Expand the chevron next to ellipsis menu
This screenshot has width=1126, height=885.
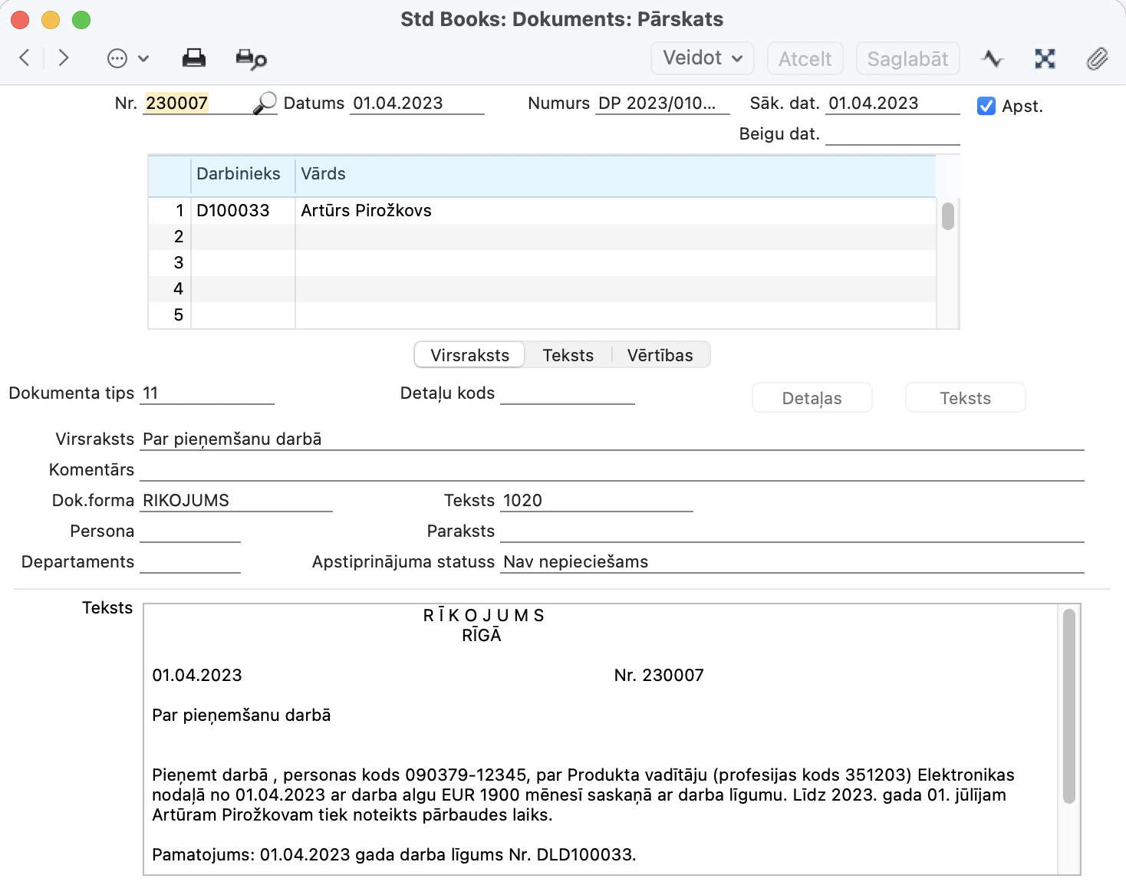tap(143, 58)
